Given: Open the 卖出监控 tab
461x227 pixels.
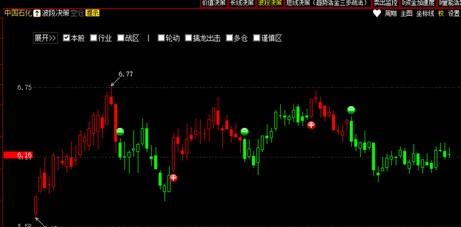Looking at the screenshot, I should click(x=385, y=3).
